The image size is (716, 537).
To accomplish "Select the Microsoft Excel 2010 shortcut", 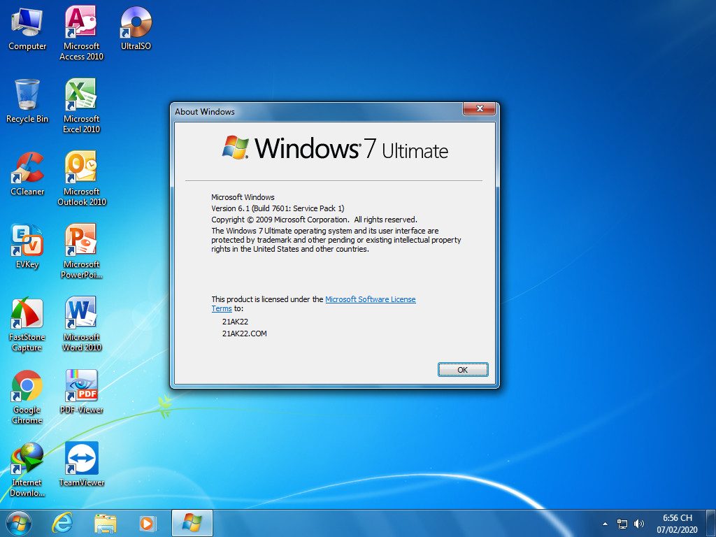I will (81, 106).
